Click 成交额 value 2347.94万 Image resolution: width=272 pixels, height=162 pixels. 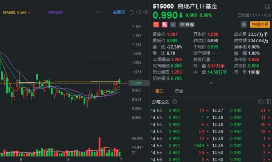point(258,40)
